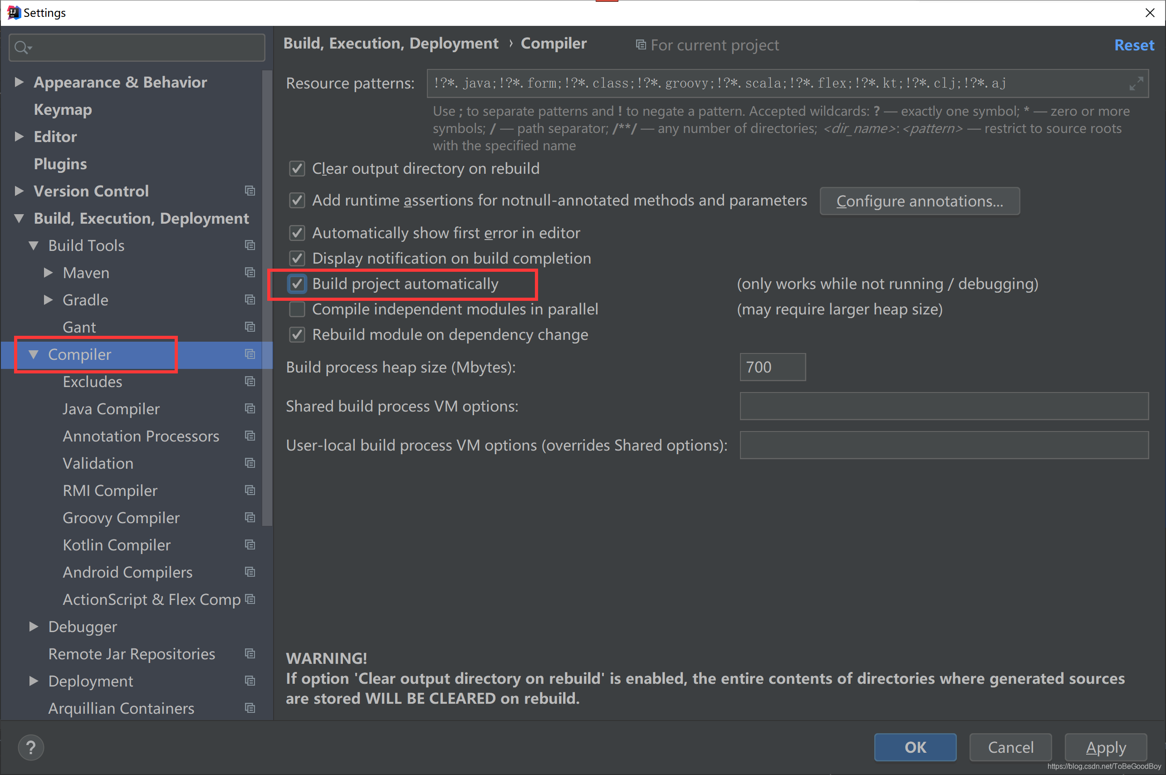
Task: Disable the Build project automatically checkbox
Action: coord(297,284)
